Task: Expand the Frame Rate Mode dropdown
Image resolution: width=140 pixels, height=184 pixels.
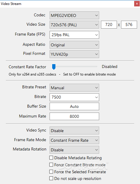Action: [74, 140]
